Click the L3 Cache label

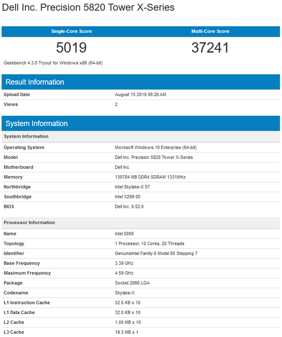[x=14, y=332]
